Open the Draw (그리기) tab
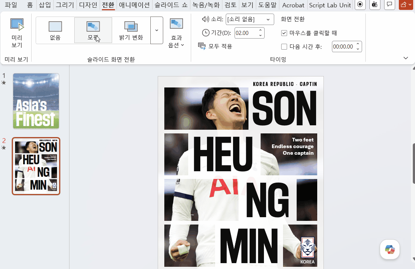The image size is (415, 269). (x=65, y=5)
